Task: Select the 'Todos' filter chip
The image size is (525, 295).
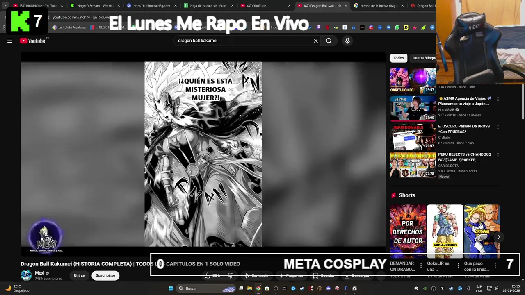Action: [x=399, y=58]
